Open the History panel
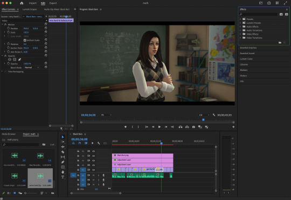The image size is (291, 200). pyautogui.click(x=243, y=76)
